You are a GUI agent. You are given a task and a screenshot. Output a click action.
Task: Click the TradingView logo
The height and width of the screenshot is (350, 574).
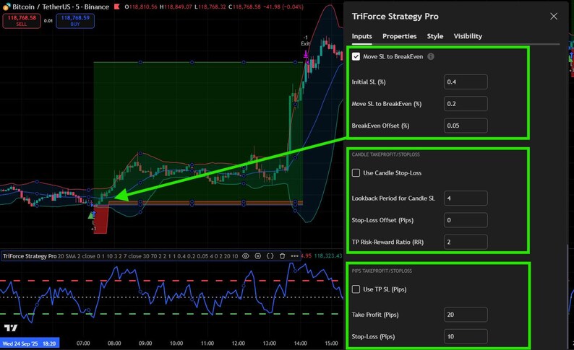coord(11,328)
